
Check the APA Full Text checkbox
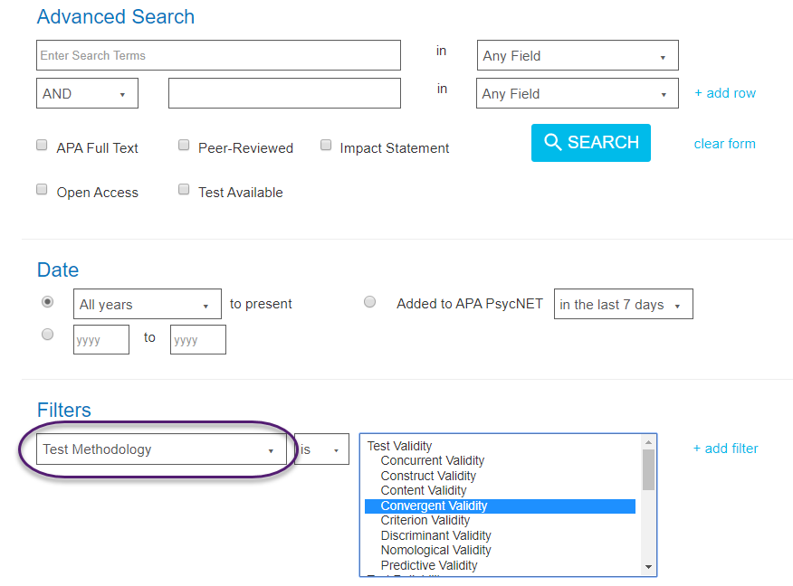click(x=42, y=146)
